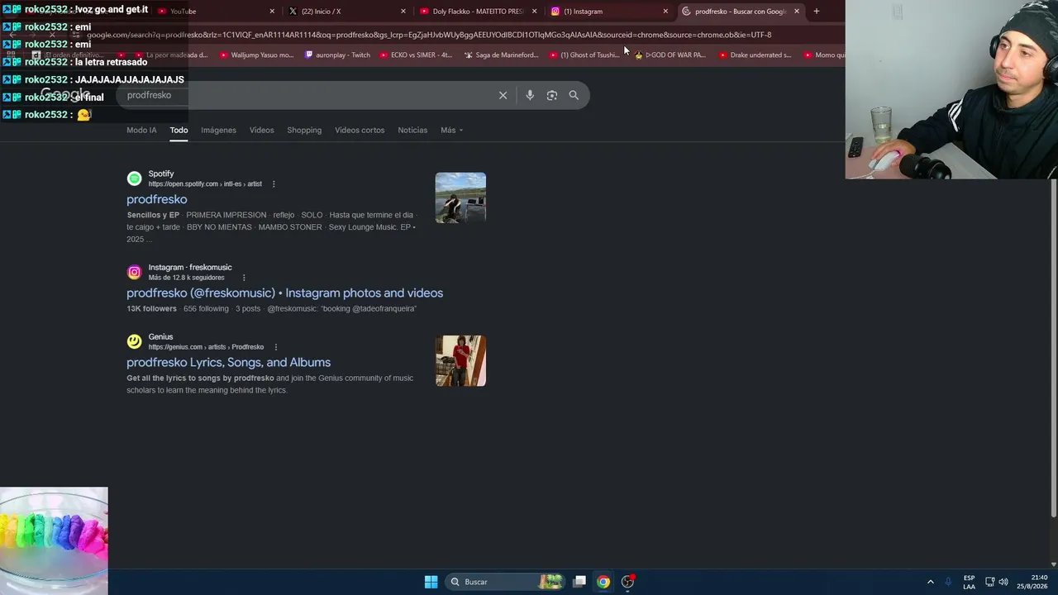
Task: Click the page vertical scrollbar
Action: (x=1053, y=347)
